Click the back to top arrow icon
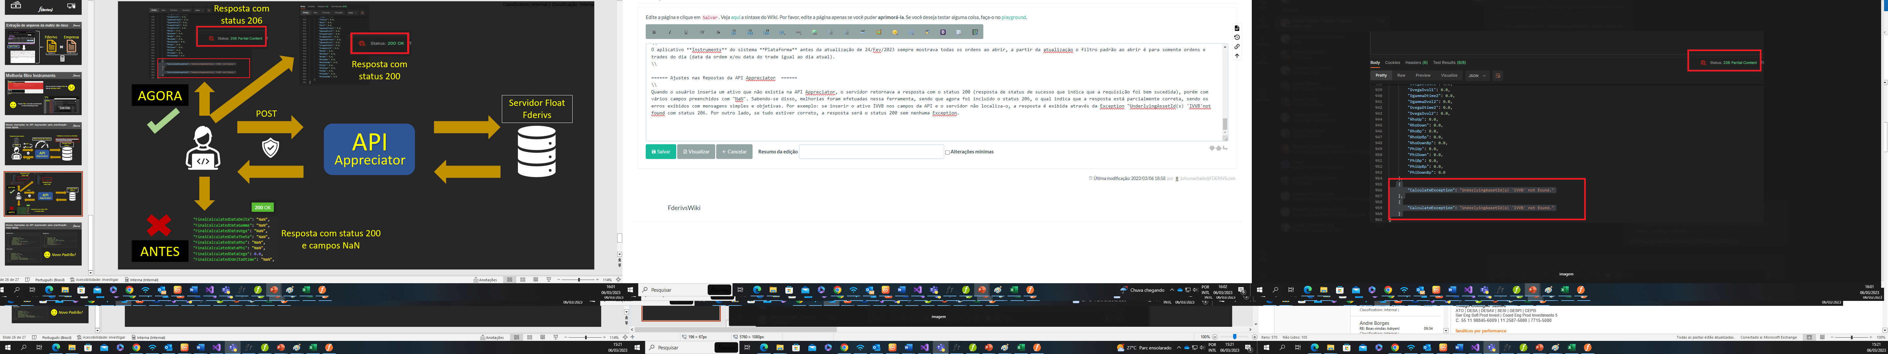The image size is (1888, 354). (1237, 56)
